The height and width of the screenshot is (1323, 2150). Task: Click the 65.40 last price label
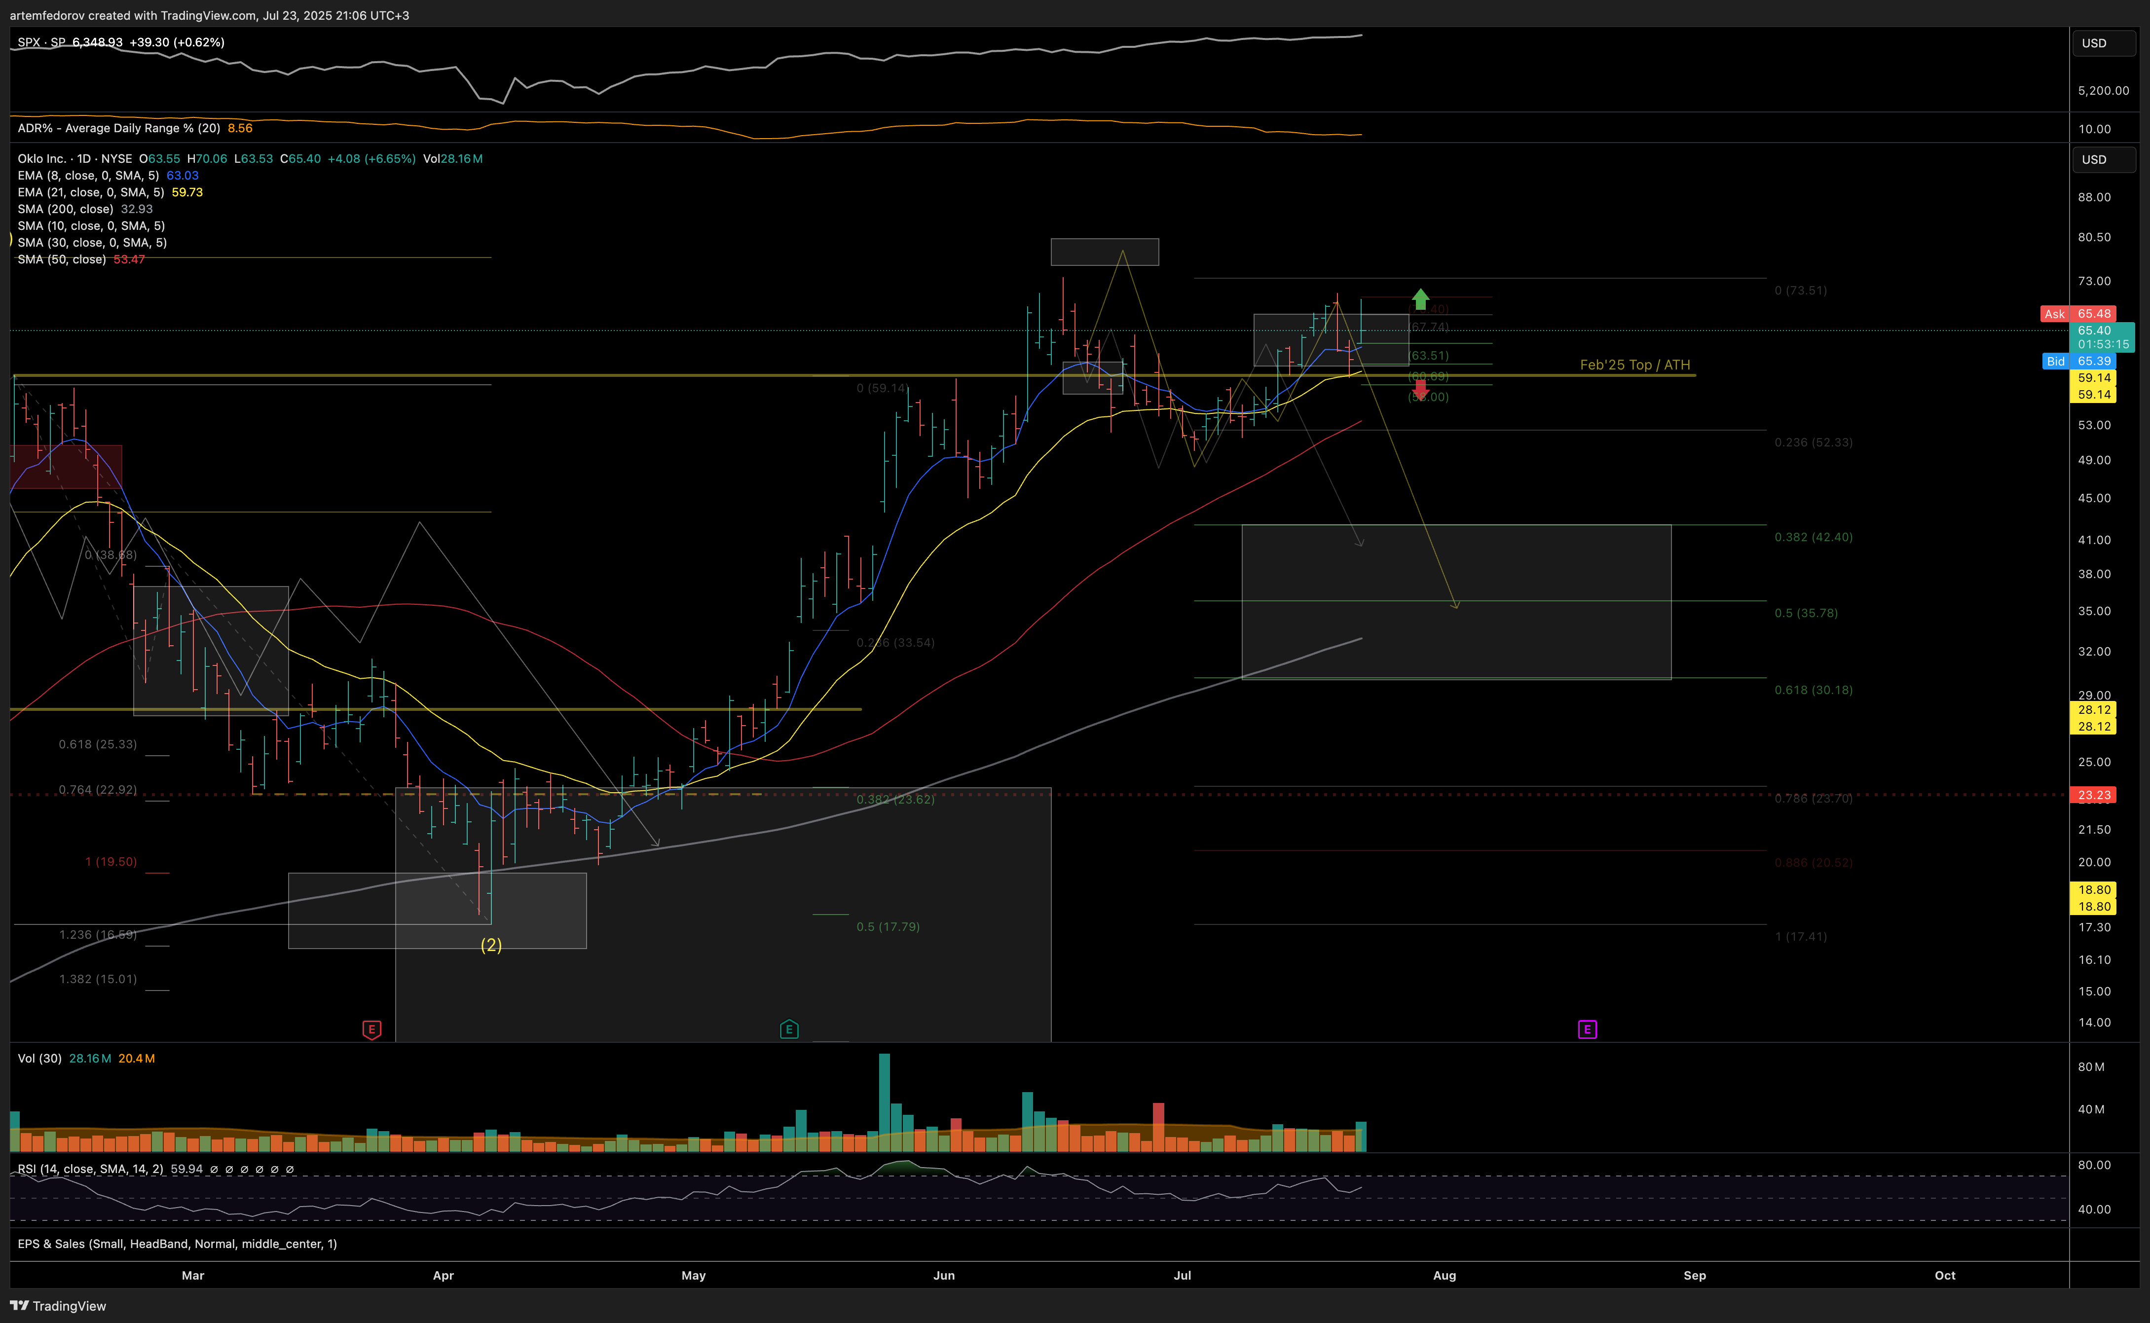2103,337
